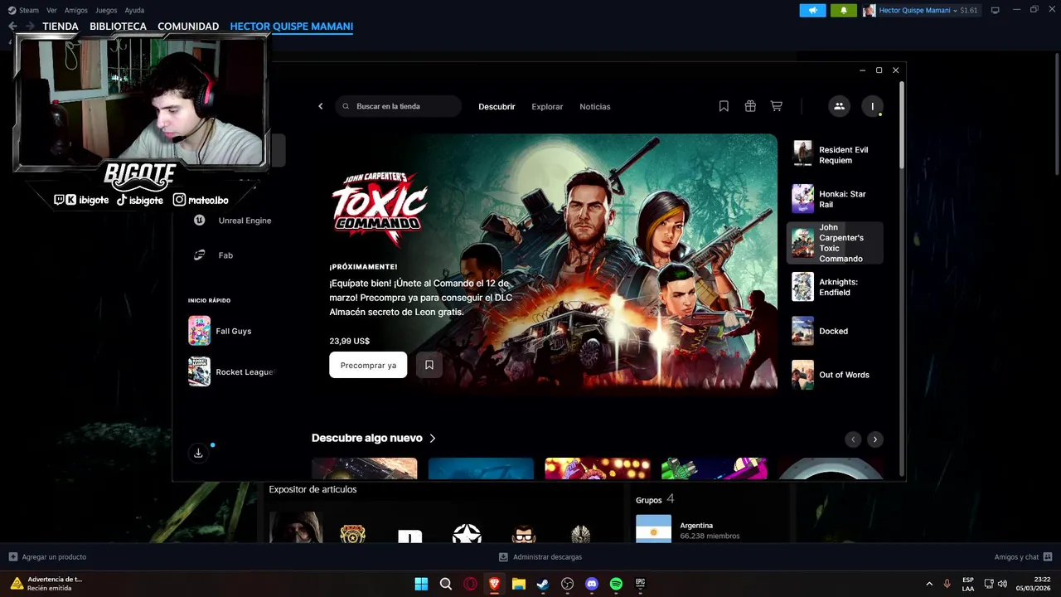
Task: Open Discord from taskbar
Action: (x=591, y=584)
